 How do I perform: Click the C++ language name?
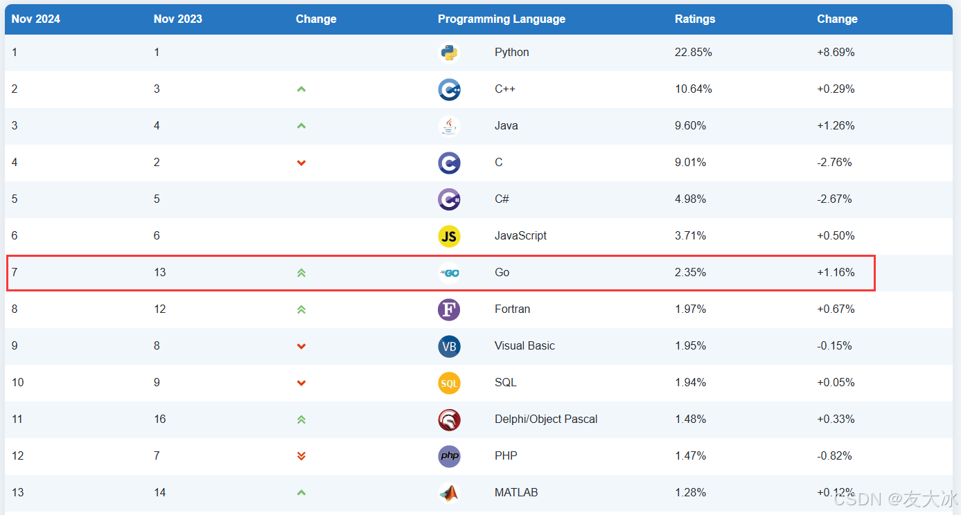[x=505, y=89]
